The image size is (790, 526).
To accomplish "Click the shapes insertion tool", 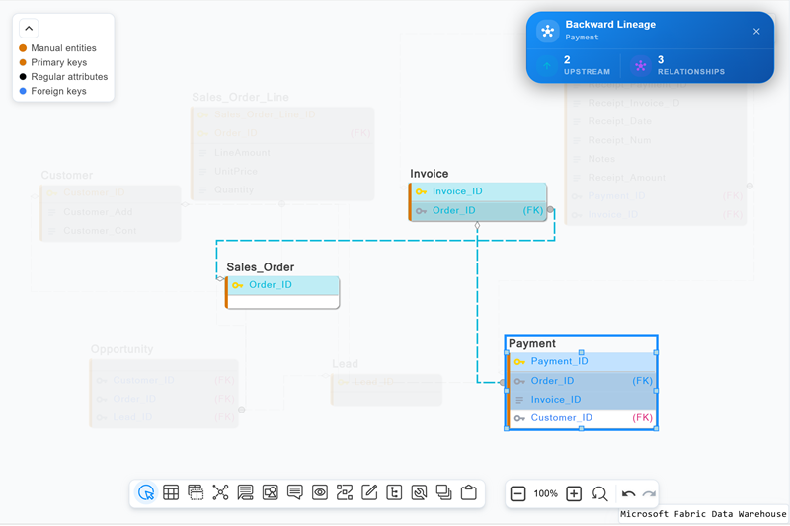I will coord(270,492).
